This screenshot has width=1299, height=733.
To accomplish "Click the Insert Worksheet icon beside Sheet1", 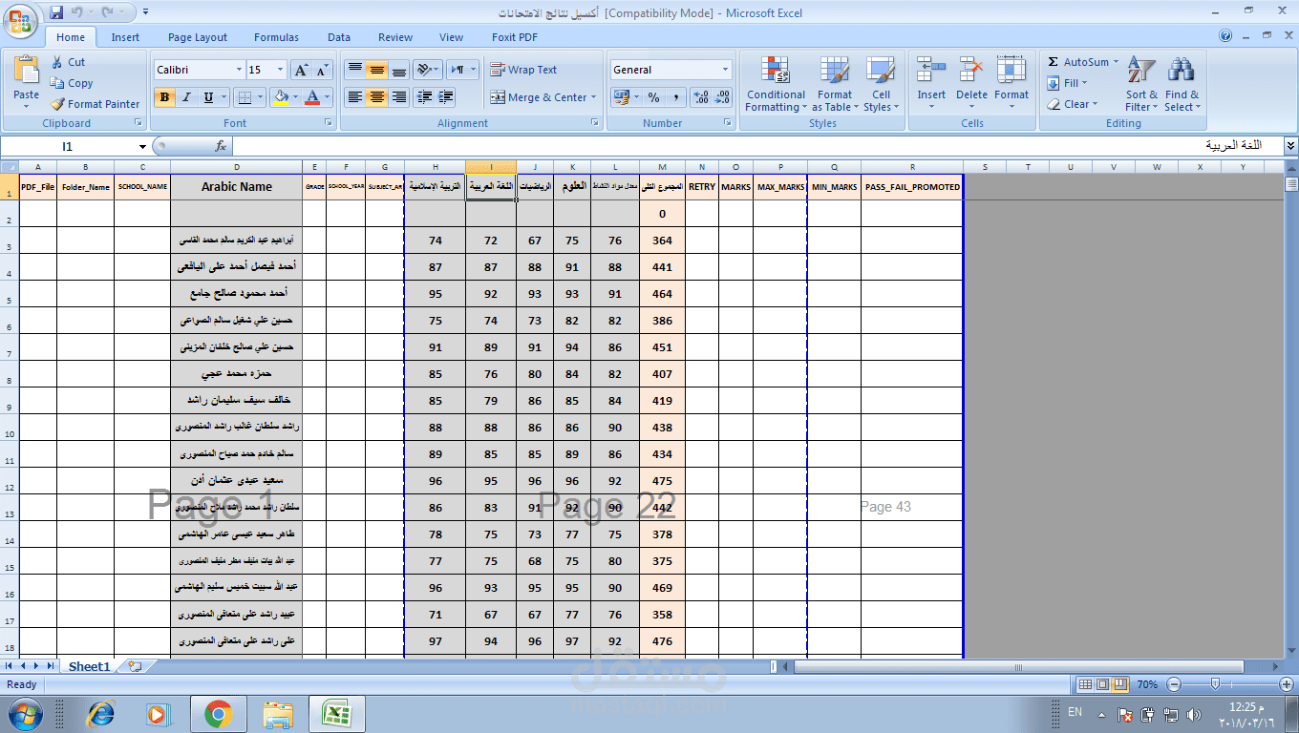I will coord(135,666).
